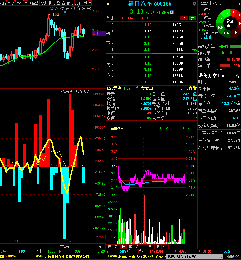Click the edit icon beside 我的方案1
Screen dimensions: 241x260
pyautogui.click(x=236, y=76)
